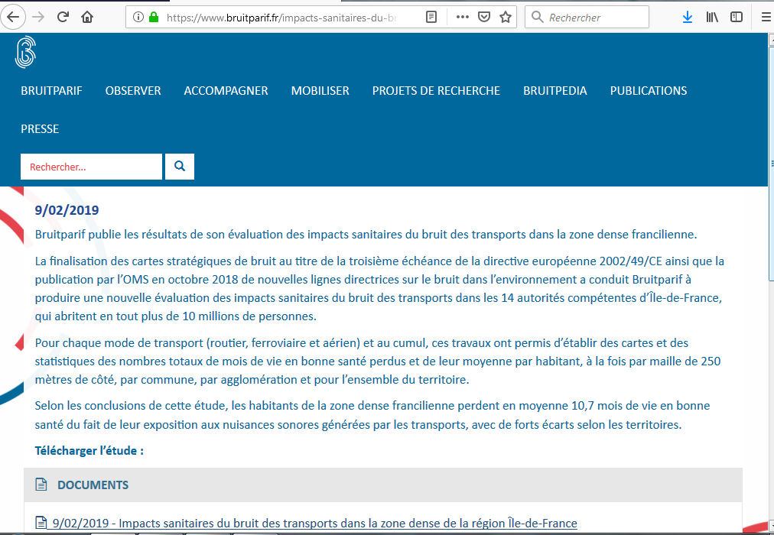Open the Downloads panel
Image resolution: width=774 pixels, height=535 pixels.
(x=687, y=18)
